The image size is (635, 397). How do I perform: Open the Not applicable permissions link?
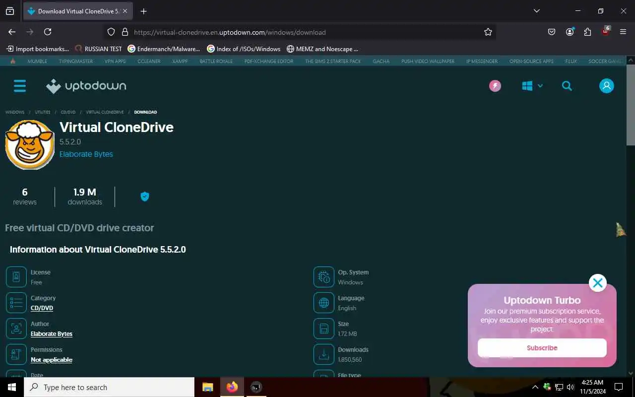[x=52, y=360]
